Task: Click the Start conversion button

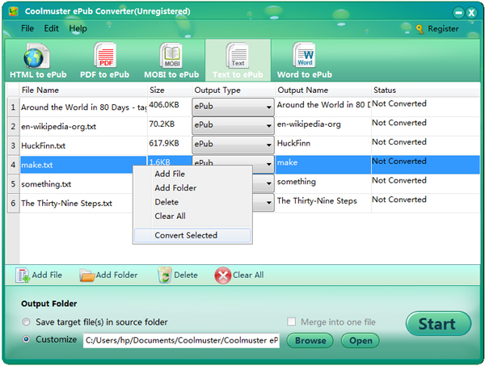Action: tap(438, 324)
